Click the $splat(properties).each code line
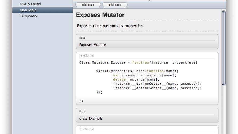This screenshot has height=134, width=238. 137,71
